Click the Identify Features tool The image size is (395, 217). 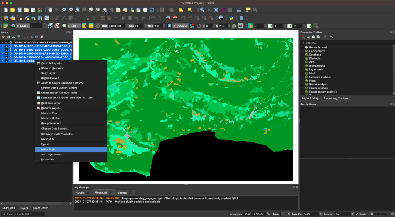tap(202, 10)
